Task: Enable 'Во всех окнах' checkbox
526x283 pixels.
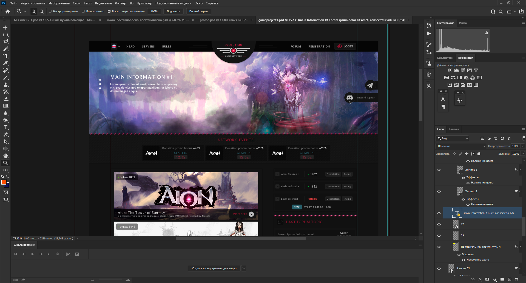Action: 83,12
